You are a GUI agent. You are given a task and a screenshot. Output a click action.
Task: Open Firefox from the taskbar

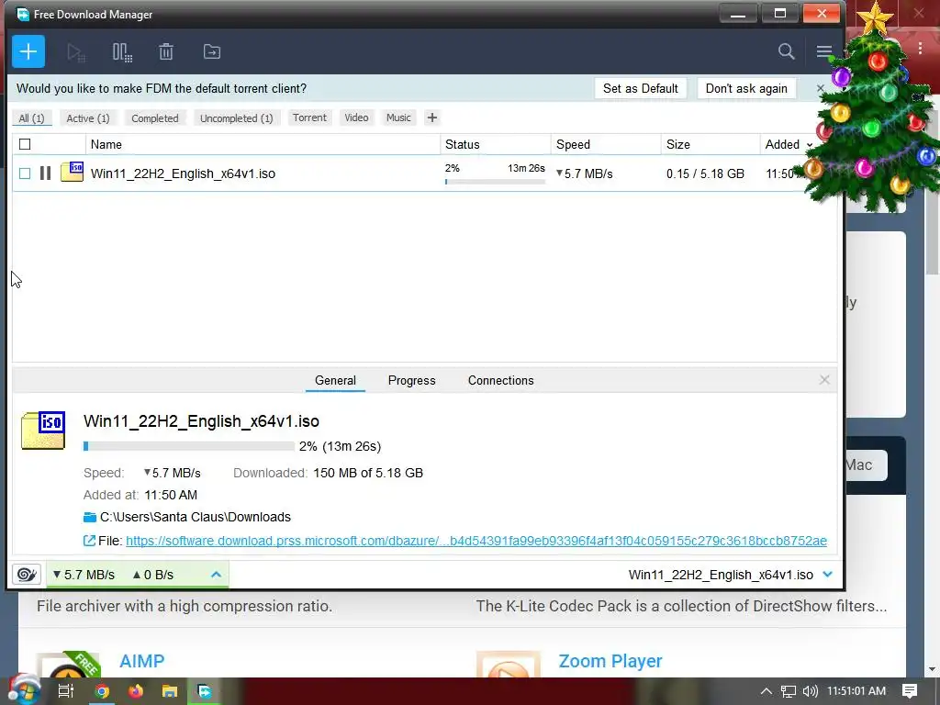click(136, 691)
